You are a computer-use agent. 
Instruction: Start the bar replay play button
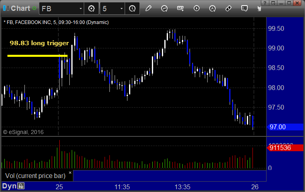196,8
